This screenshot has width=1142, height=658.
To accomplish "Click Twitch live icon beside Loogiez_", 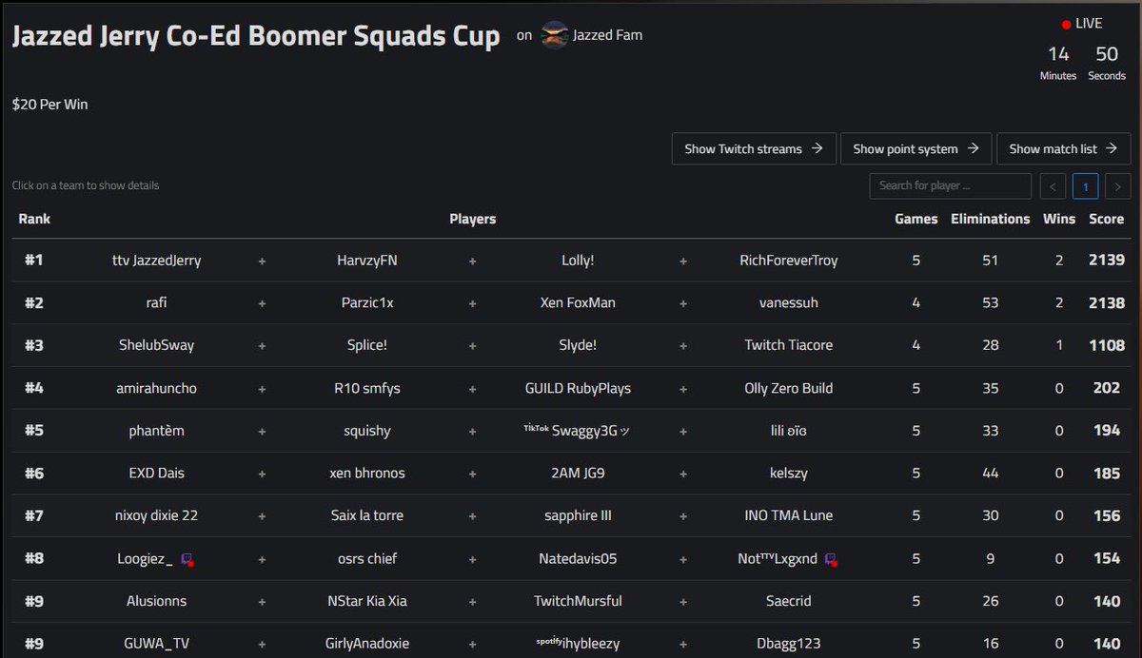I will [x=187, y=559].
